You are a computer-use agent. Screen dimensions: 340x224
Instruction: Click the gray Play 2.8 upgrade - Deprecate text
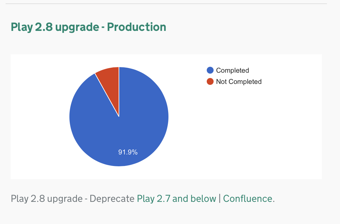[x=73, y=199]
